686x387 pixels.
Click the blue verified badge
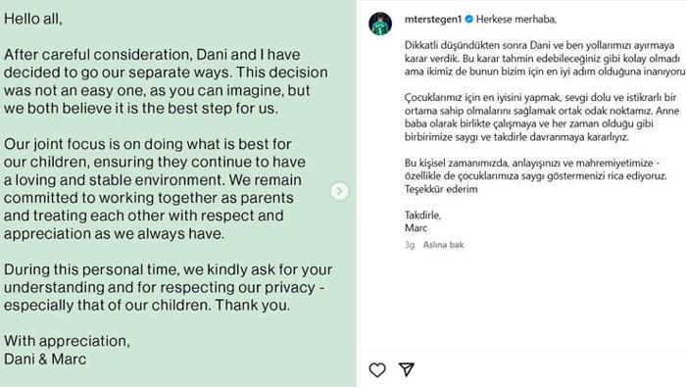pyautogui.click(x=468, y=20)
